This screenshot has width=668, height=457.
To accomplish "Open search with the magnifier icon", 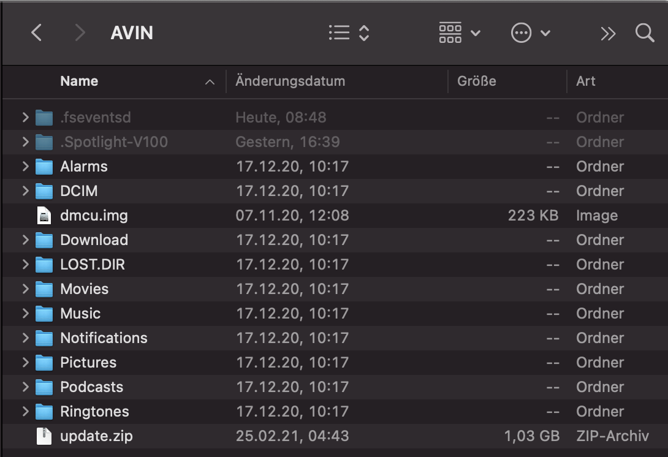I will coord(645,33).
